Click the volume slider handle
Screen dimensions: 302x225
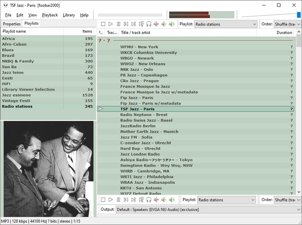(299, 15)
